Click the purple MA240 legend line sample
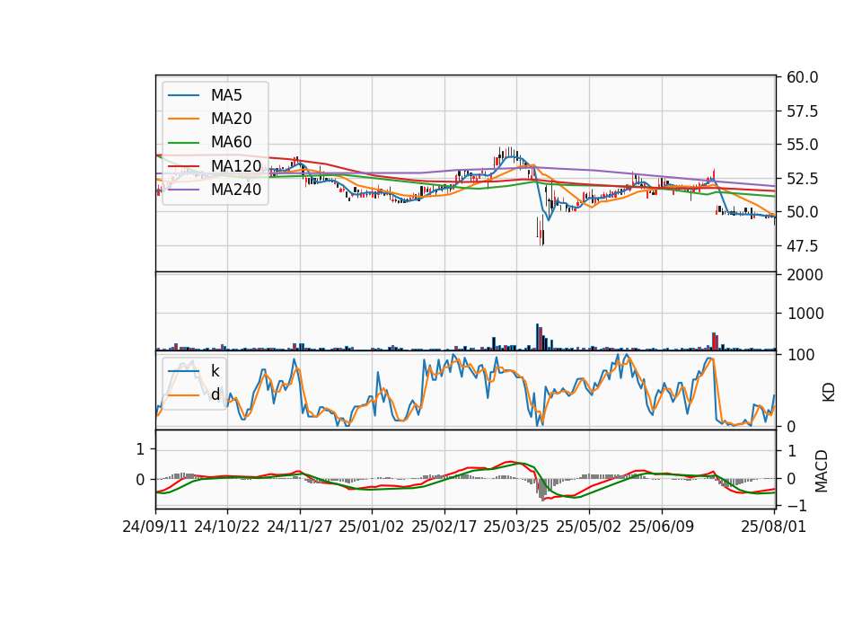Image resolution: width=862 pixels, height=620 pixels. click(x=183, y=190)
